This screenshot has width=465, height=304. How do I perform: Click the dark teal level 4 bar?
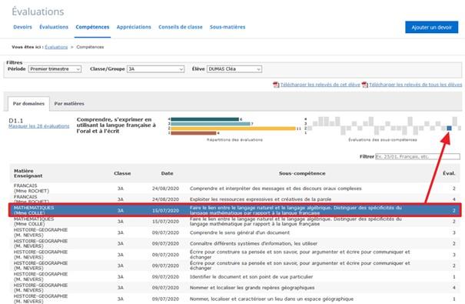tap(205, 119)
